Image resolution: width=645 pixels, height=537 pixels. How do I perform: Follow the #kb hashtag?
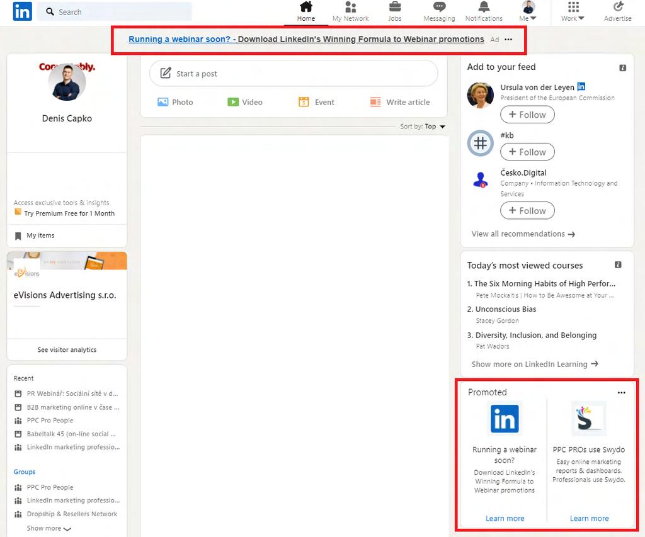tap(527, 152)
